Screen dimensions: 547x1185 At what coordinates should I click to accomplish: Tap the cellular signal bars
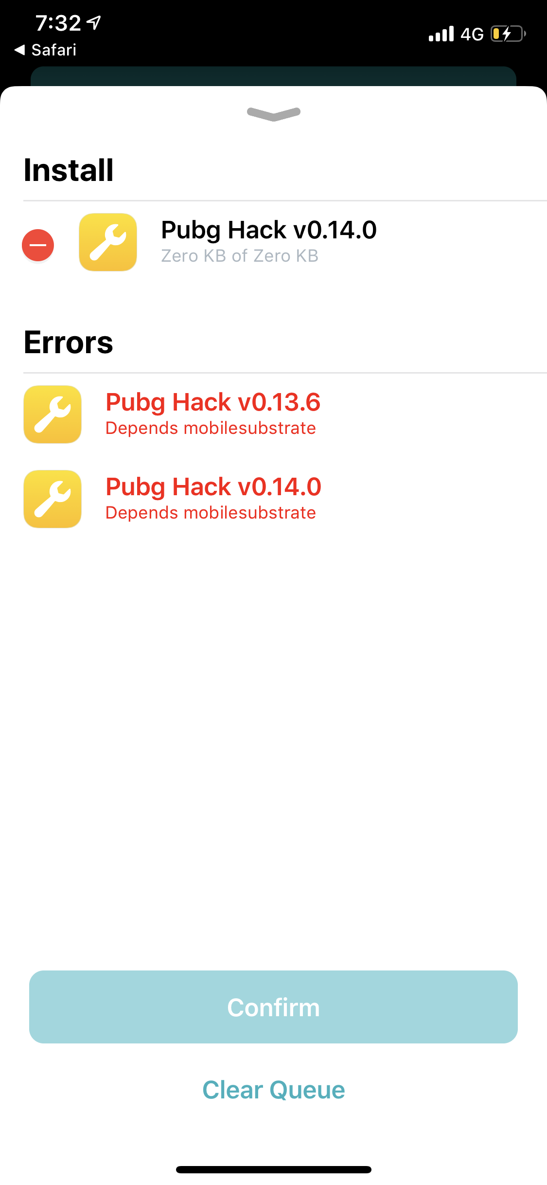(x=441, y=34)
